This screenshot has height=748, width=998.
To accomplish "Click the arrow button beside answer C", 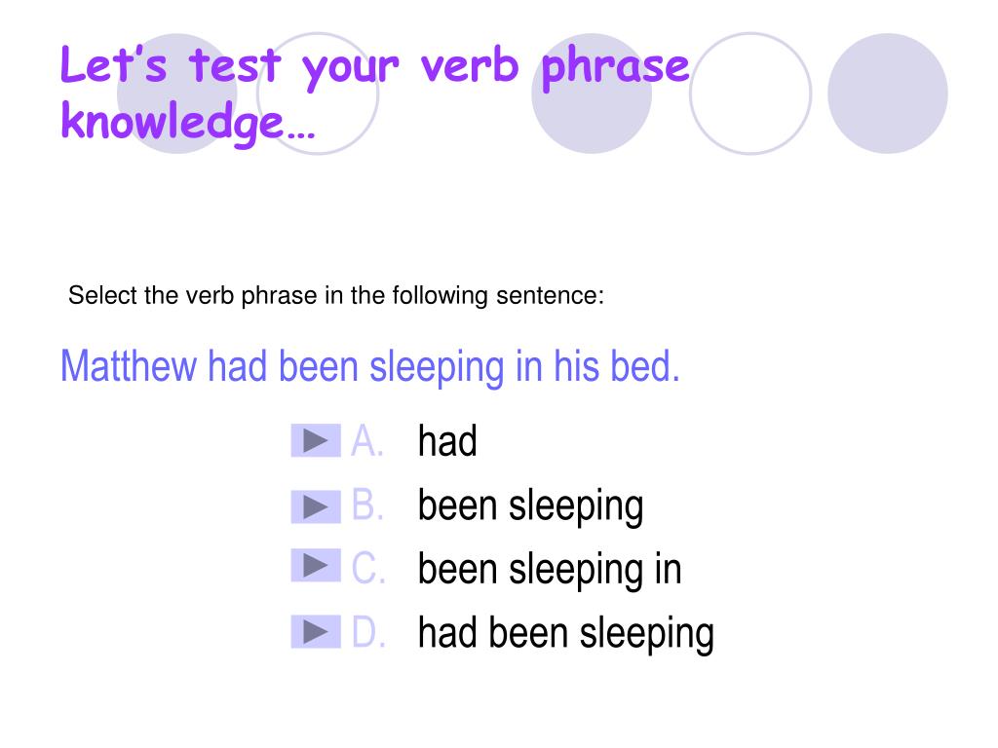I will tap(316, 566).
